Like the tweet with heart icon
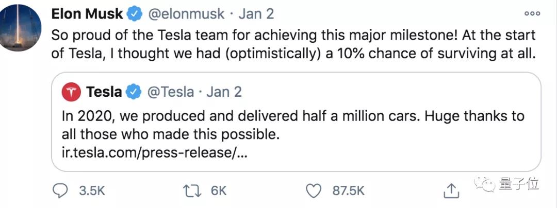 coord(314,191)
